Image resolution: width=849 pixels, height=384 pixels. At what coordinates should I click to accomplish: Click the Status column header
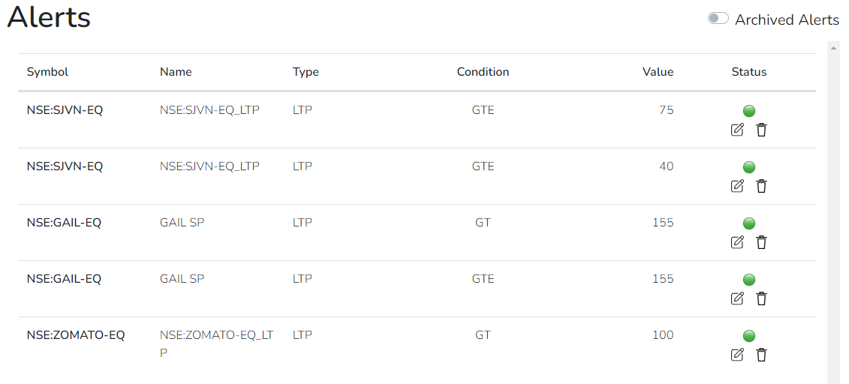(x=749, y=72)
